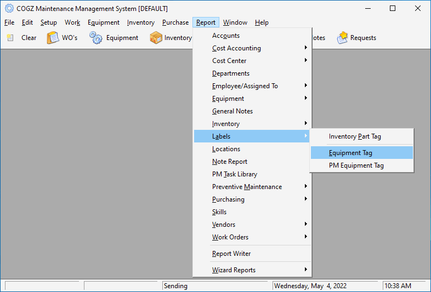Expand Equipment submenu in Report menu
The width and height of the screenshot is (431, 292).
[x=252, y=99]
